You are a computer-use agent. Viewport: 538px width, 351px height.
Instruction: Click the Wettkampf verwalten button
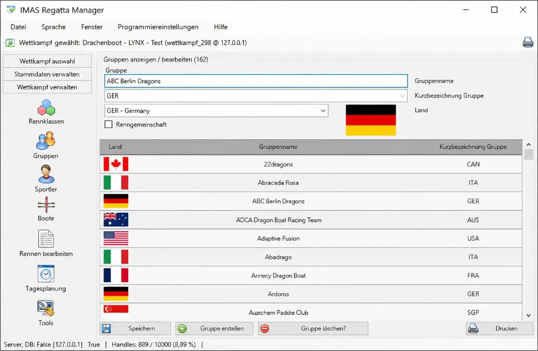47,87
